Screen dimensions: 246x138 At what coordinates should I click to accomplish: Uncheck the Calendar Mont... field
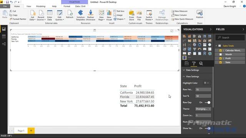tap(221, 50)
